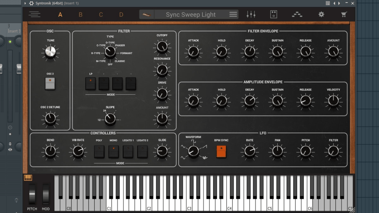This screenshot has height=213, width=379.
Task: Select part C
Action: coord(101,15)
